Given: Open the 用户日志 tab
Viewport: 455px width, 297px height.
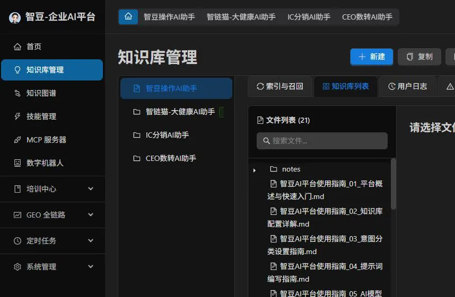Looking at the screenshot, I should (x=408, y=86).
